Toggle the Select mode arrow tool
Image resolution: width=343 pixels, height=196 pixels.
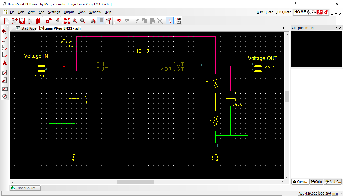tap(170, 21)
